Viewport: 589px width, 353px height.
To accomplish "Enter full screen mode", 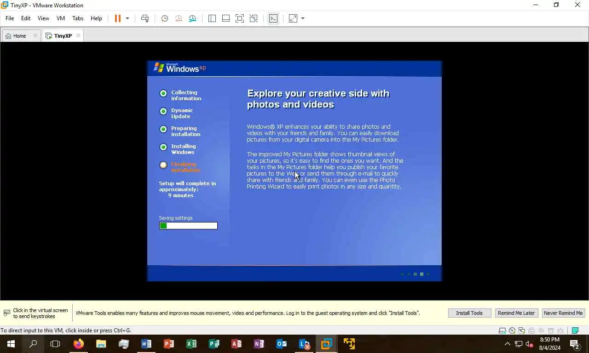I will [240, 18].
